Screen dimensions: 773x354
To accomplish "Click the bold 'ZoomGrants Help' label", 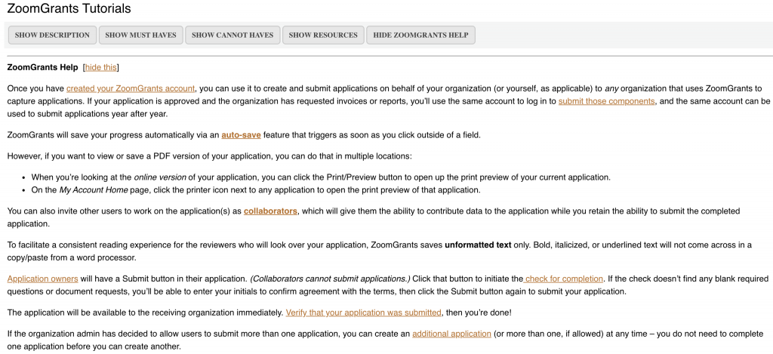I will pyautogui.click(x=42, y=67).
